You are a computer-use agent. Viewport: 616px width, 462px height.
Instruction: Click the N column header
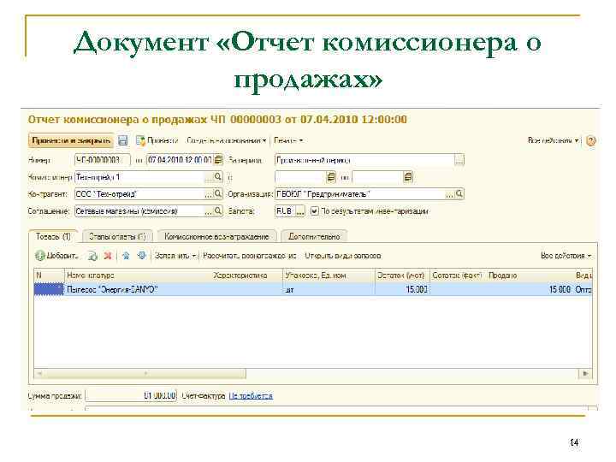(x=49, y=275)
